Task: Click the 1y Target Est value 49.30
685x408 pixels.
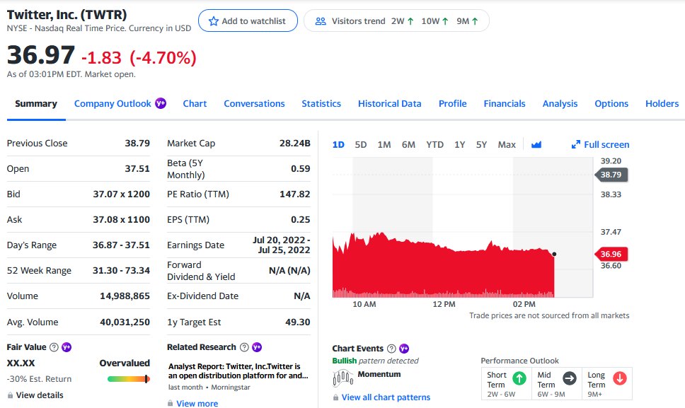Action: point(298,322)
